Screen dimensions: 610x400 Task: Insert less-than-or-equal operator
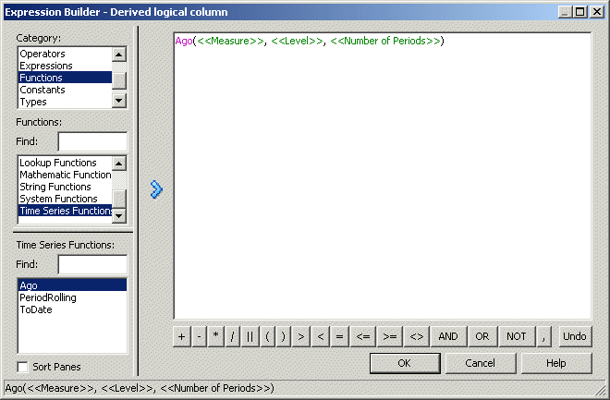coord(363,336)
